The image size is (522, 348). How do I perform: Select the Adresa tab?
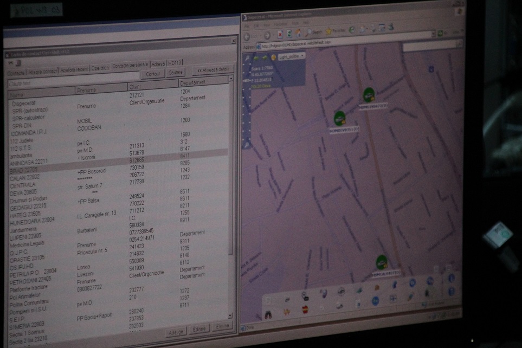(158, 64)
